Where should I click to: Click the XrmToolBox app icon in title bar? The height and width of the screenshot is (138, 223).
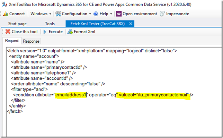tap(4, 5)
